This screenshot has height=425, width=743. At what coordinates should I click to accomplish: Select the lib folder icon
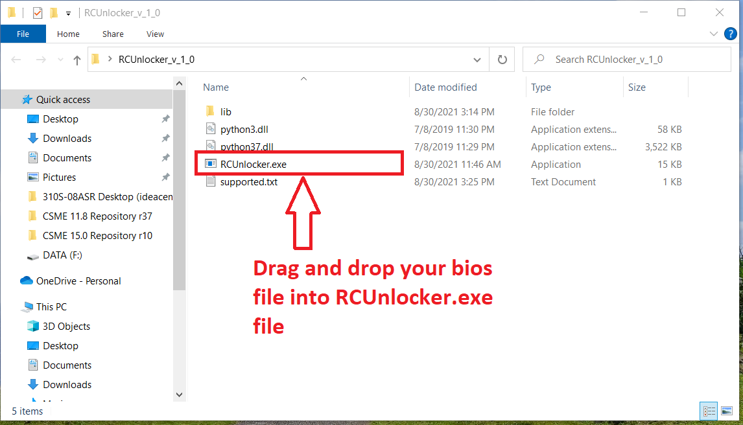[211, 111]
